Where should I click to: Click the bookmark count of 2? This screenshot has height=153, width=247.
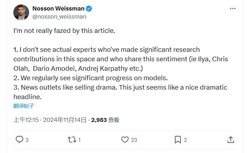(185, 140)
